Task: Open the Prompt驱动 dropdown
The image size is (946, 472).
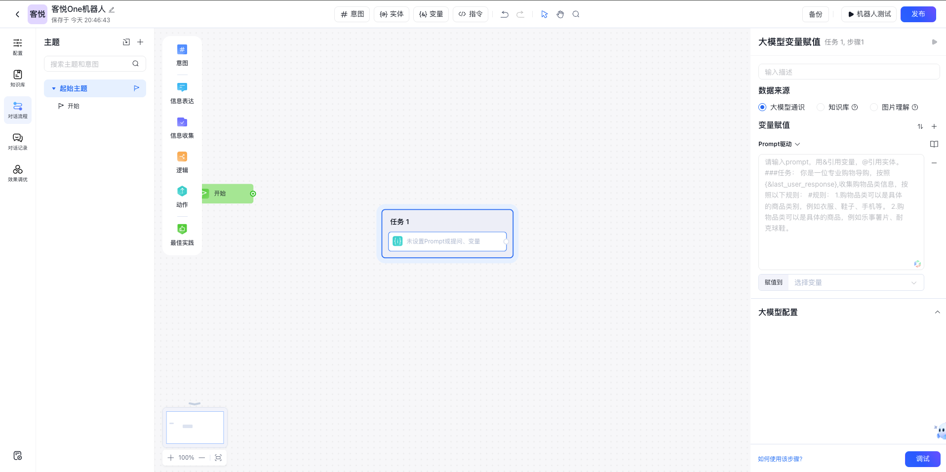Action: pos(779,144)
